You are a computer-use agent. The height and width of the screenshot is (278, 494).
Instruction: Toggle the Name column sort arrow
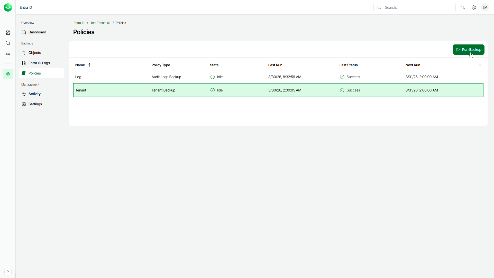tap(89, 65)
